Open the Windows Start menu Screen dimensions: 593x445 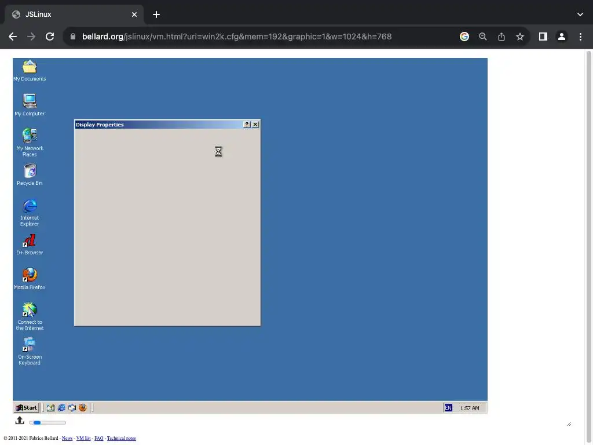(x=27, y=407)
